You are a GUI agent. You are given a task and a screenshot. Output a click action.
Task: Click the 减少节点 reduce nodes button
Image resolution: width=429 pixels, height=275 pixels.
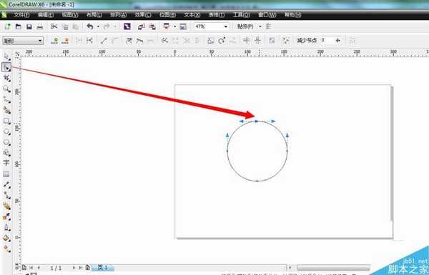pyautogui.click(x=307, y=41)
